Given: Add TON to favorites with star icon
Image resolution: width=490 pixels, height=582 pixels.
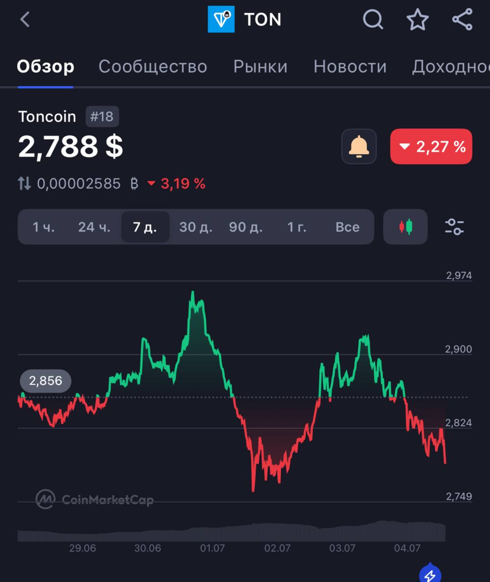Looking at the screenshot, I should coord(417,20).
